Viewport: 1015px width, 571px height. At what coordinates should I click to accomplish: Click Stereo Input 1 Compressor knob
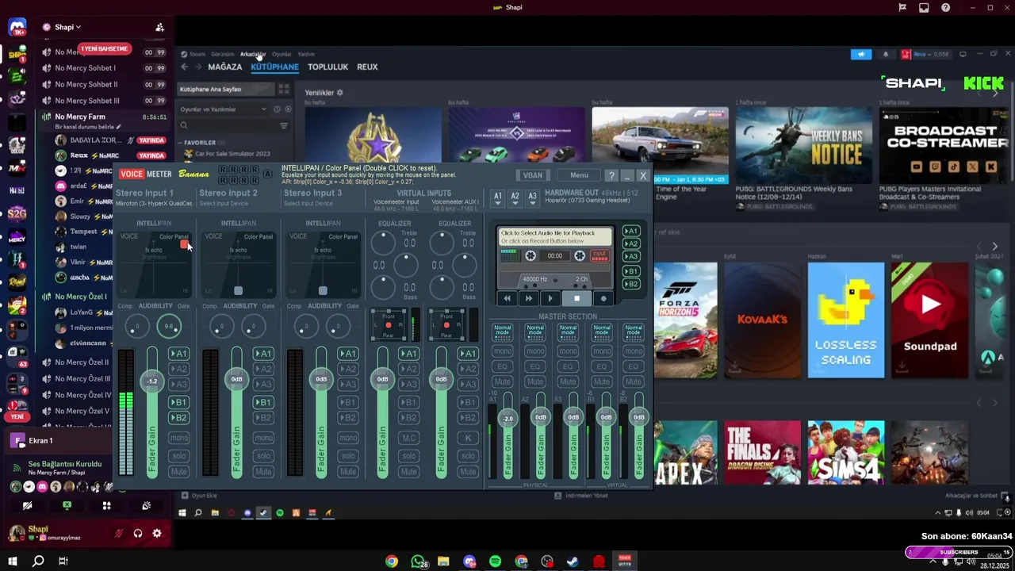(x=137, y=326)
